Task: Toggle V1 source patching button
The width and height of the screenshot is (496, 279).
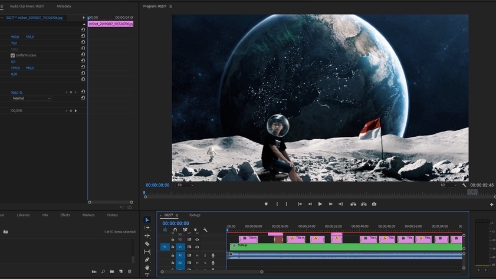Action: pos(165,247)
